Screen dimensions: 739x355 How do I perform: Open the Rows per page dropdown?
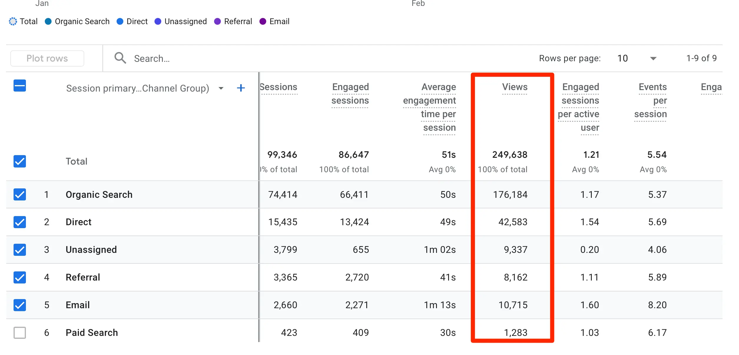(x=653, y=58)
